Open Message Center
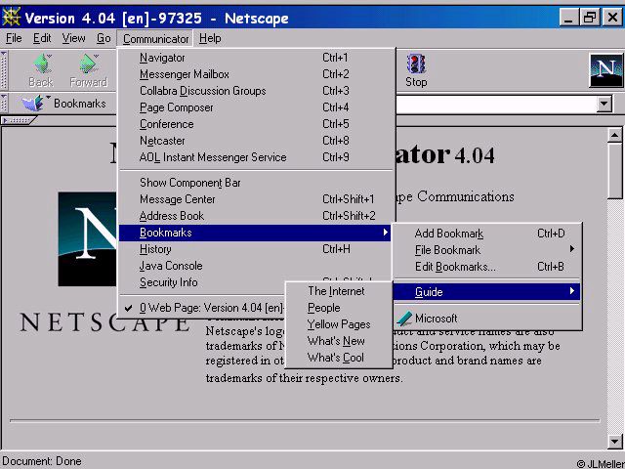 click(255, 199)
